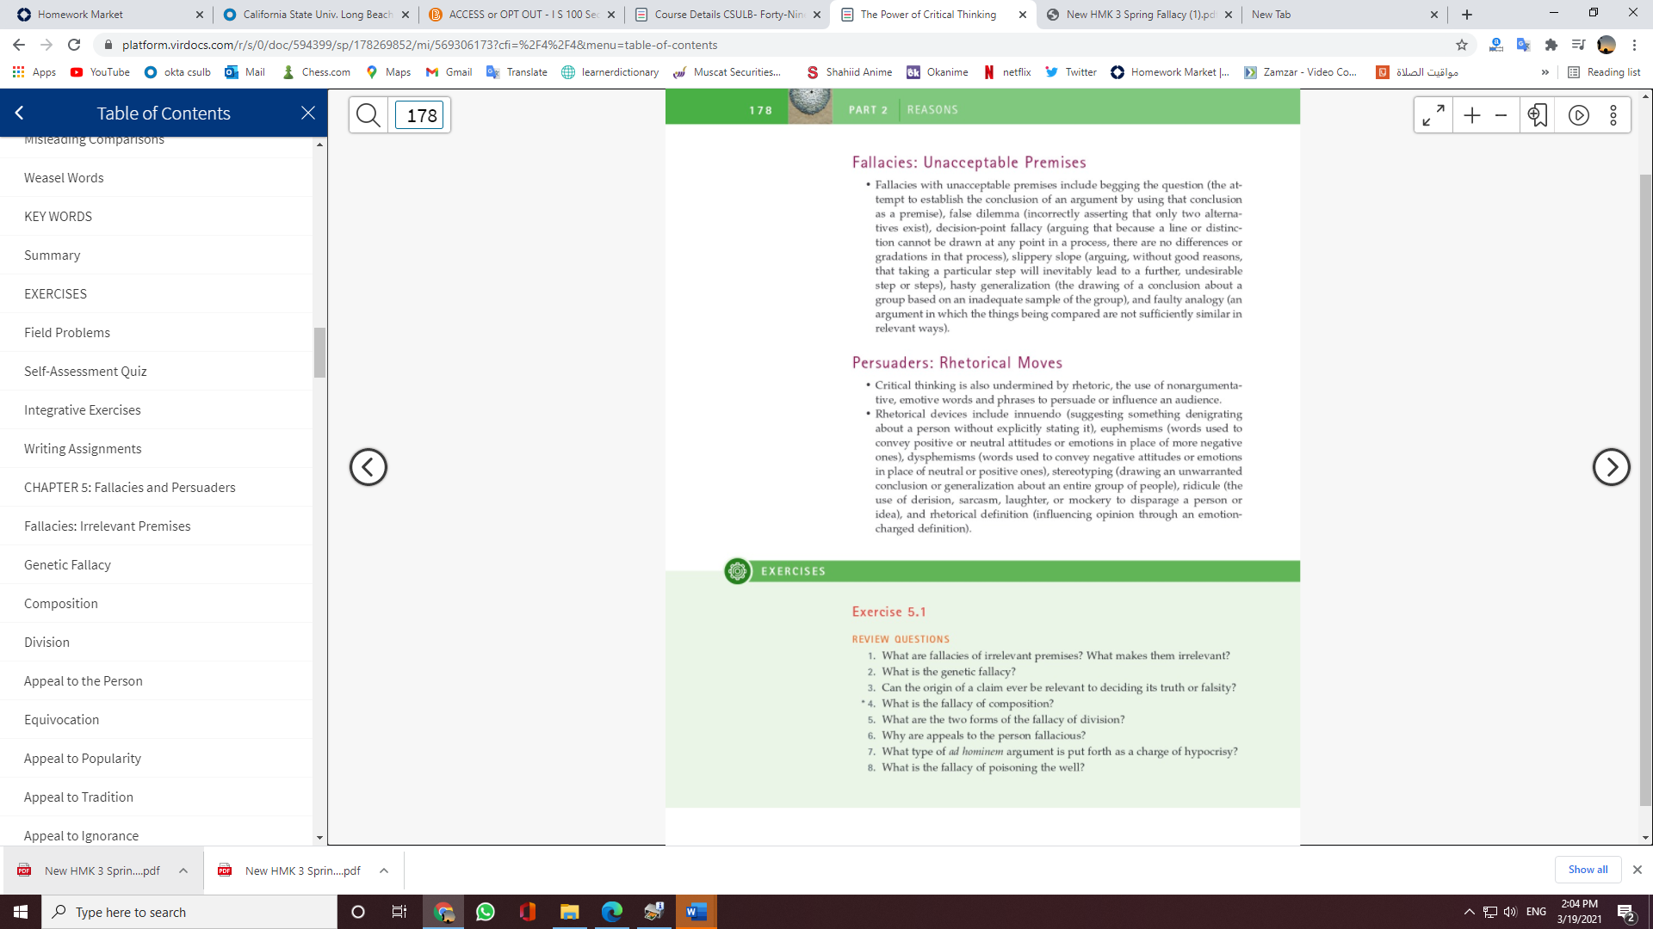
Task: Zoom out with the minus icon
Action: tap(1501, 115)
